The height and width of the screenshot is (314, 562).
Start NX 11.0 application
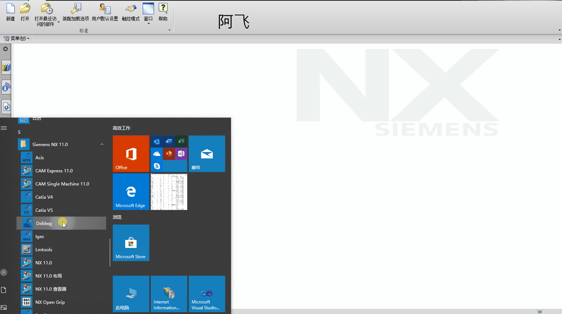(61, 263)
